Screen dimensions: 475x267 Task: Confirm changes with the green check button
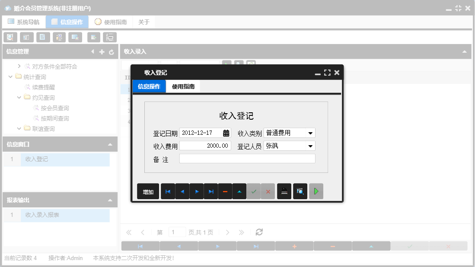[254, 191]
